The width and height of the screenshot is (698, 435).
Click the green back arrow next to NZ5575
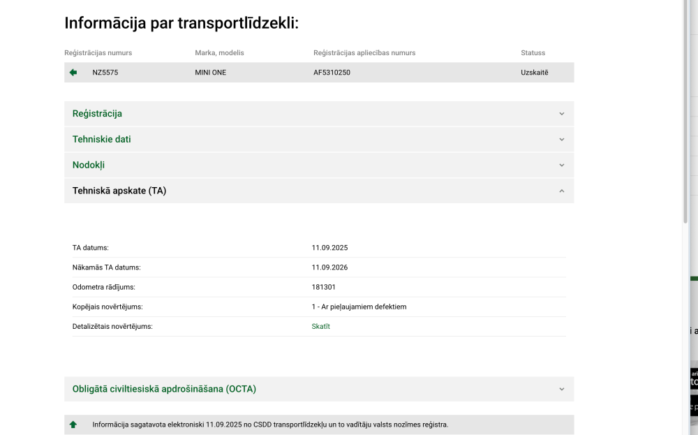[x=73, y=72]
